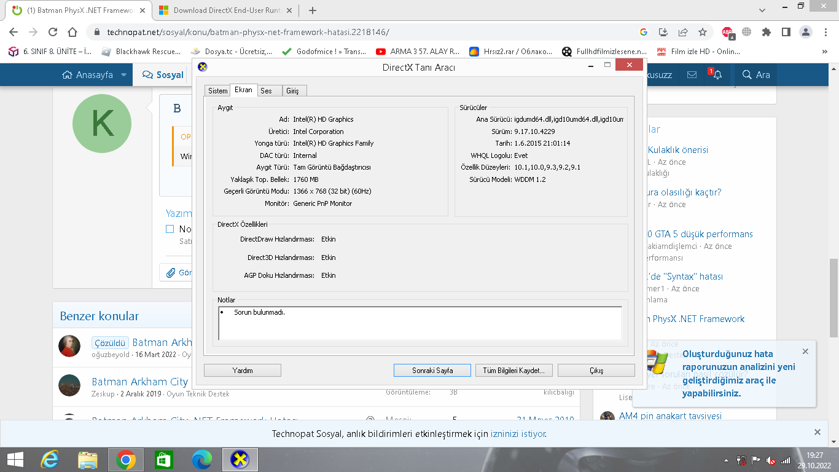Show hidden tray icons arrow
Screen dimensions: 839x472
727,460
